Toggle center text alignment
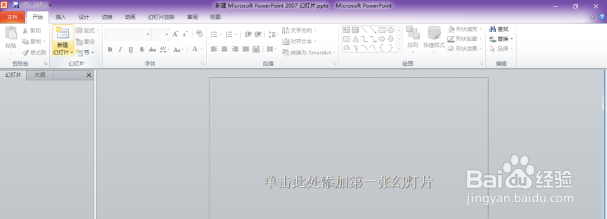 point(225,50)
